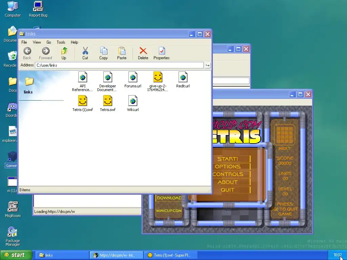The image size is (347, 260).
Task: Switch to Tetris (1).swf taskbar button
Action: (x=171, y=255)
